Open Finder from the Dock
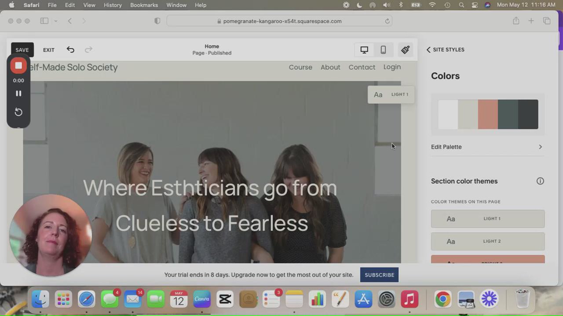The width and height of the screenshot is (563, 316). [40, 300]
